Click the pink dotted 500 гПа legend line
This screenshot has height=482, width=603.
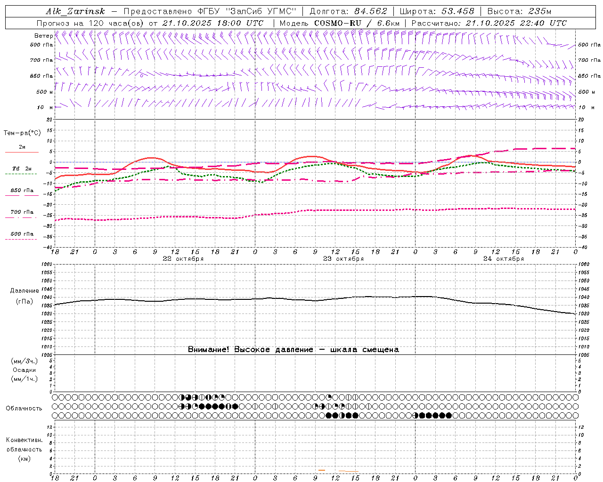(21, 239)
